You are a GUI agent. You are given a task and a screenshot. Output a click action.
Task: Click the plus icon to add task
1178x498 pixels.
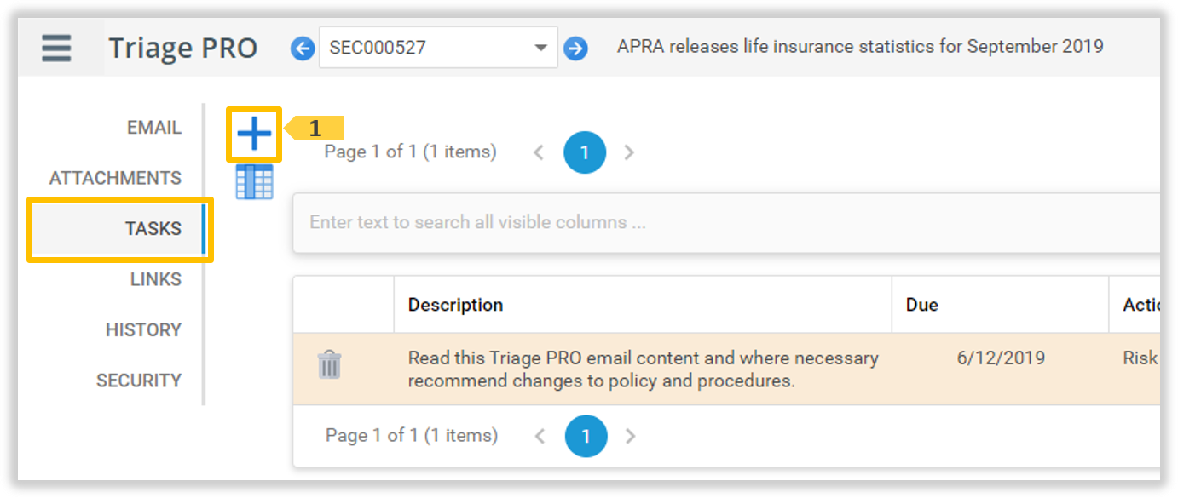tap(254, 134)
